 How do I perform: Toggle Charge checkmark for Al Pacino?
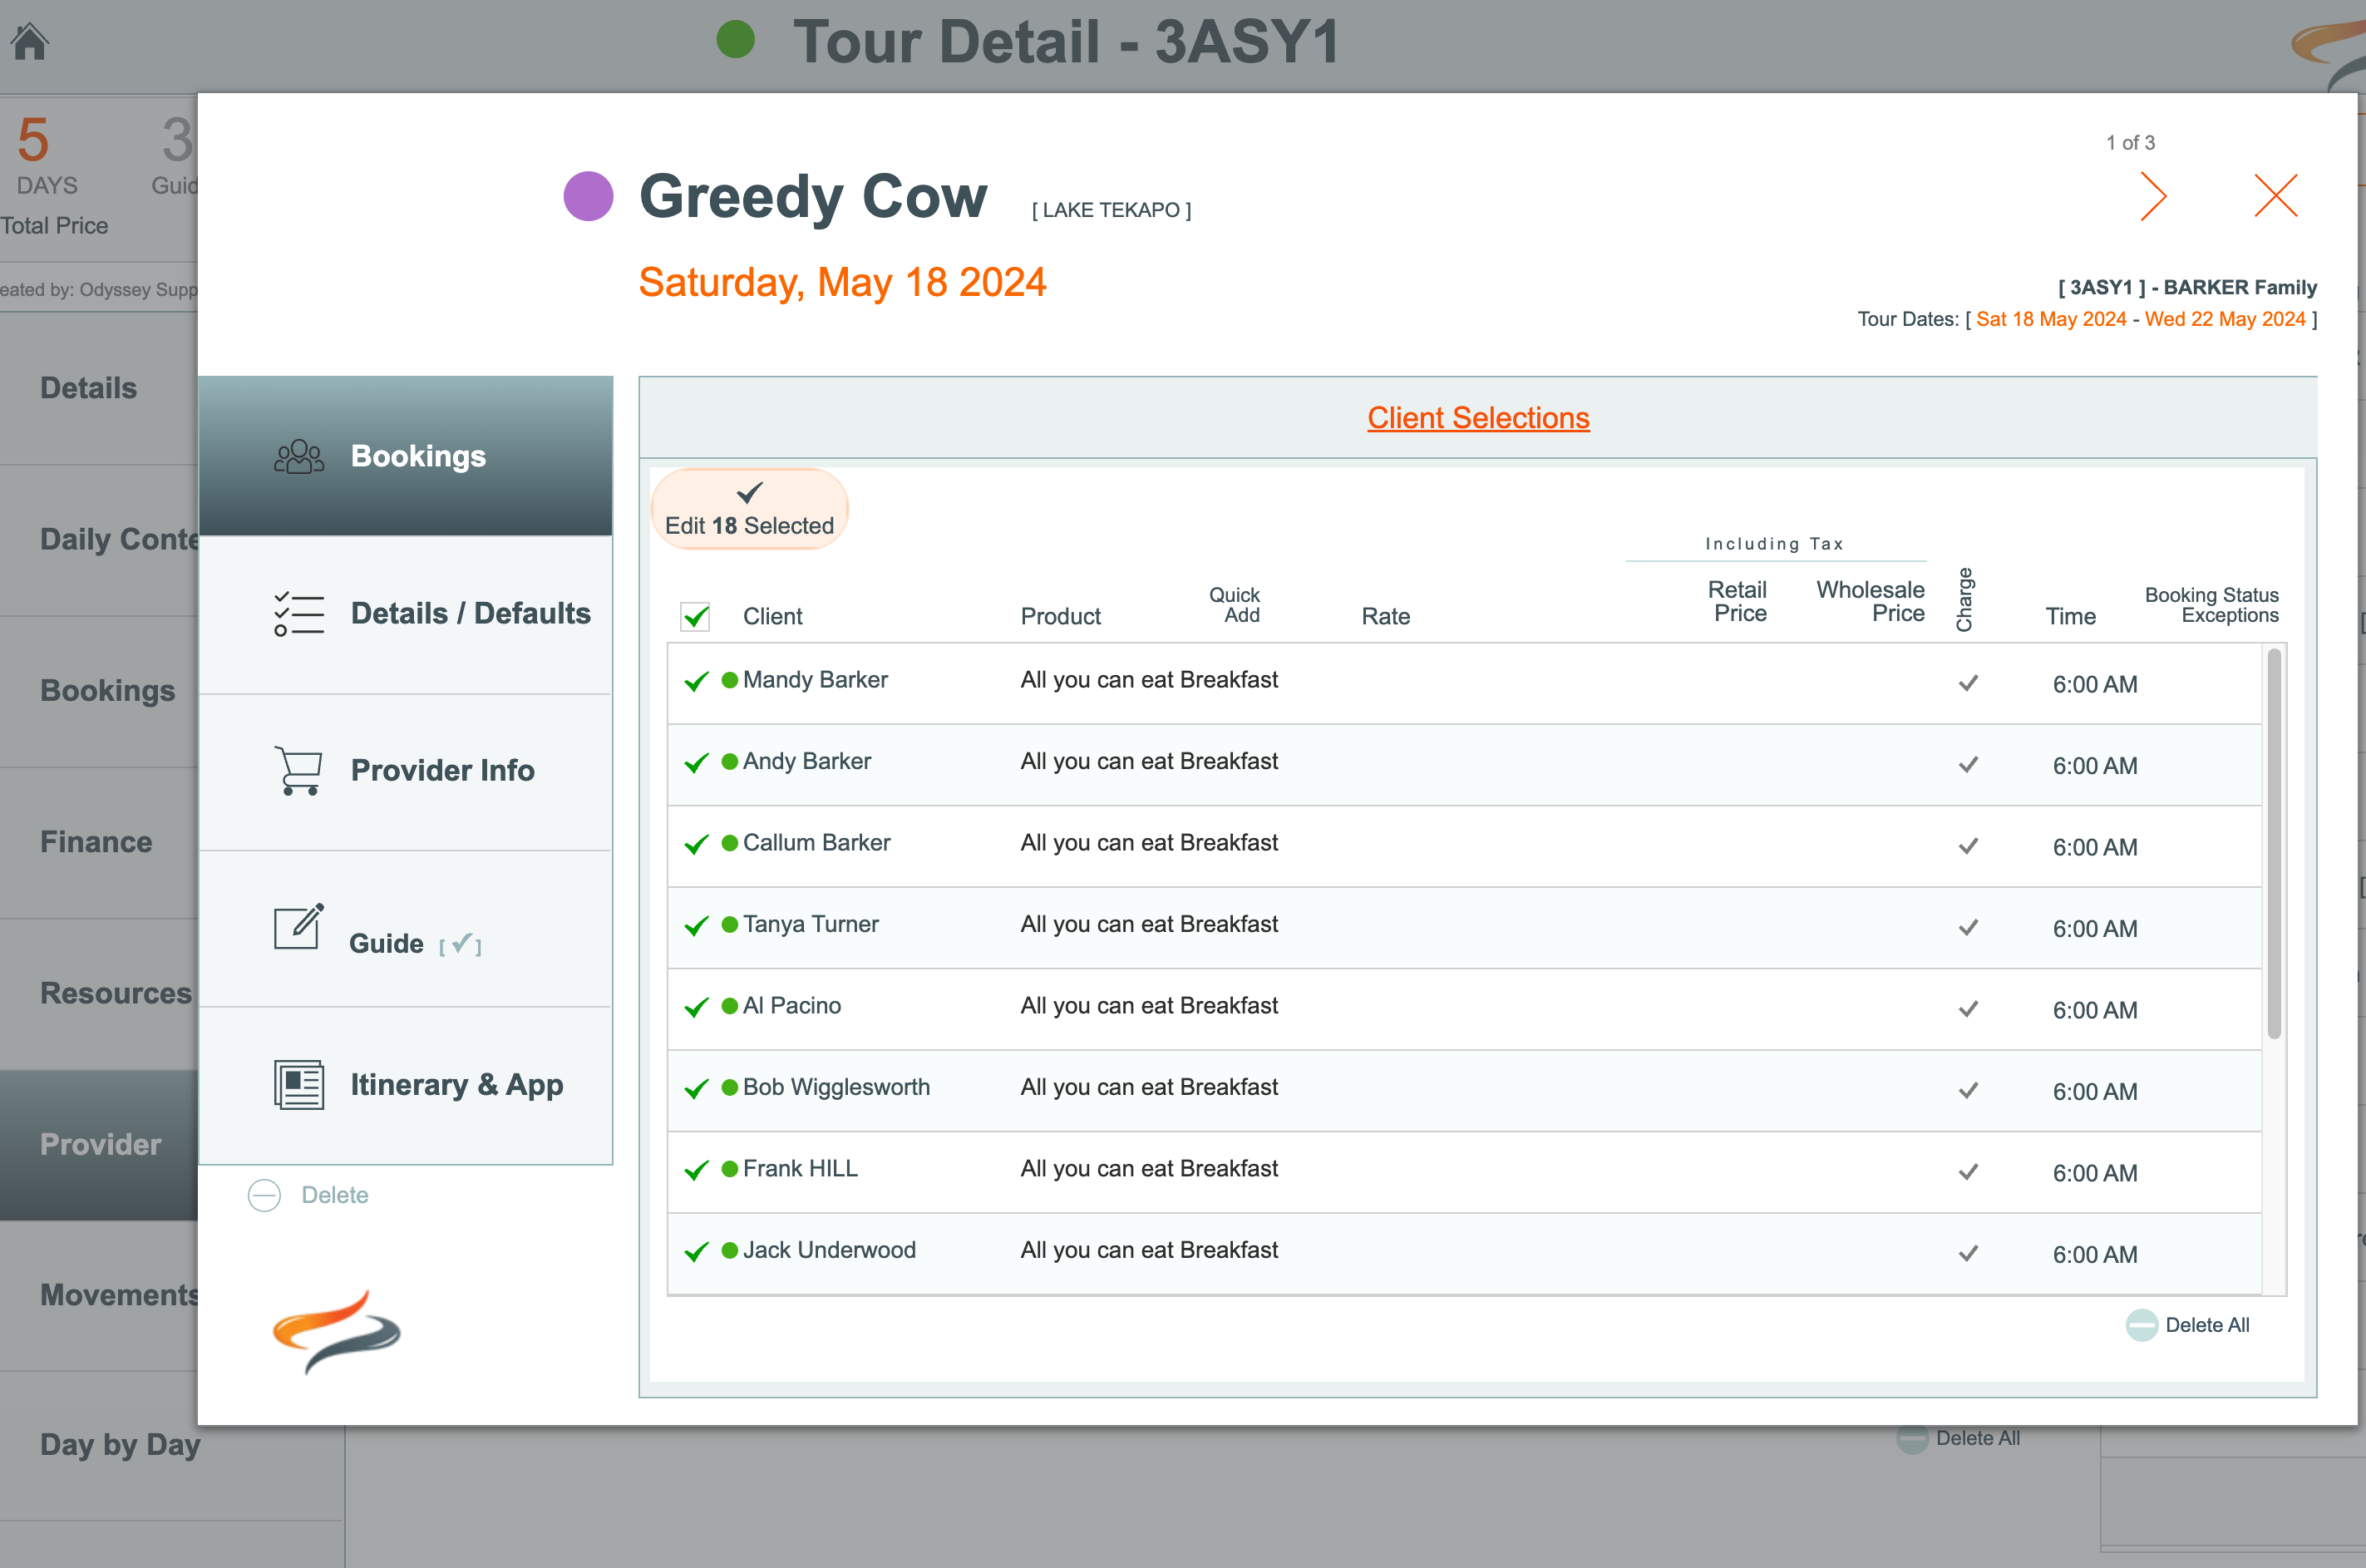pyautogui.click(x=1967, y=1009)
